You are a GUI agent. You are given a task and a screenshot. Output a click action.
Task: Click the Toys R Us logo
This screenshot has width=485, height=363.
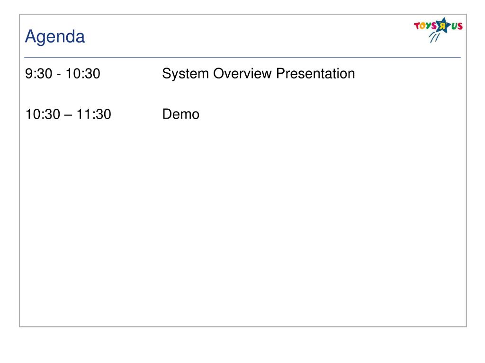[x=438, y=30]
